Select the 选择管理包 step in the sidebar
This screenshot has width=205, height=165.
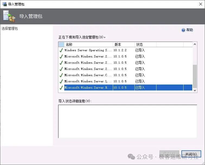[x=9, y=28]
